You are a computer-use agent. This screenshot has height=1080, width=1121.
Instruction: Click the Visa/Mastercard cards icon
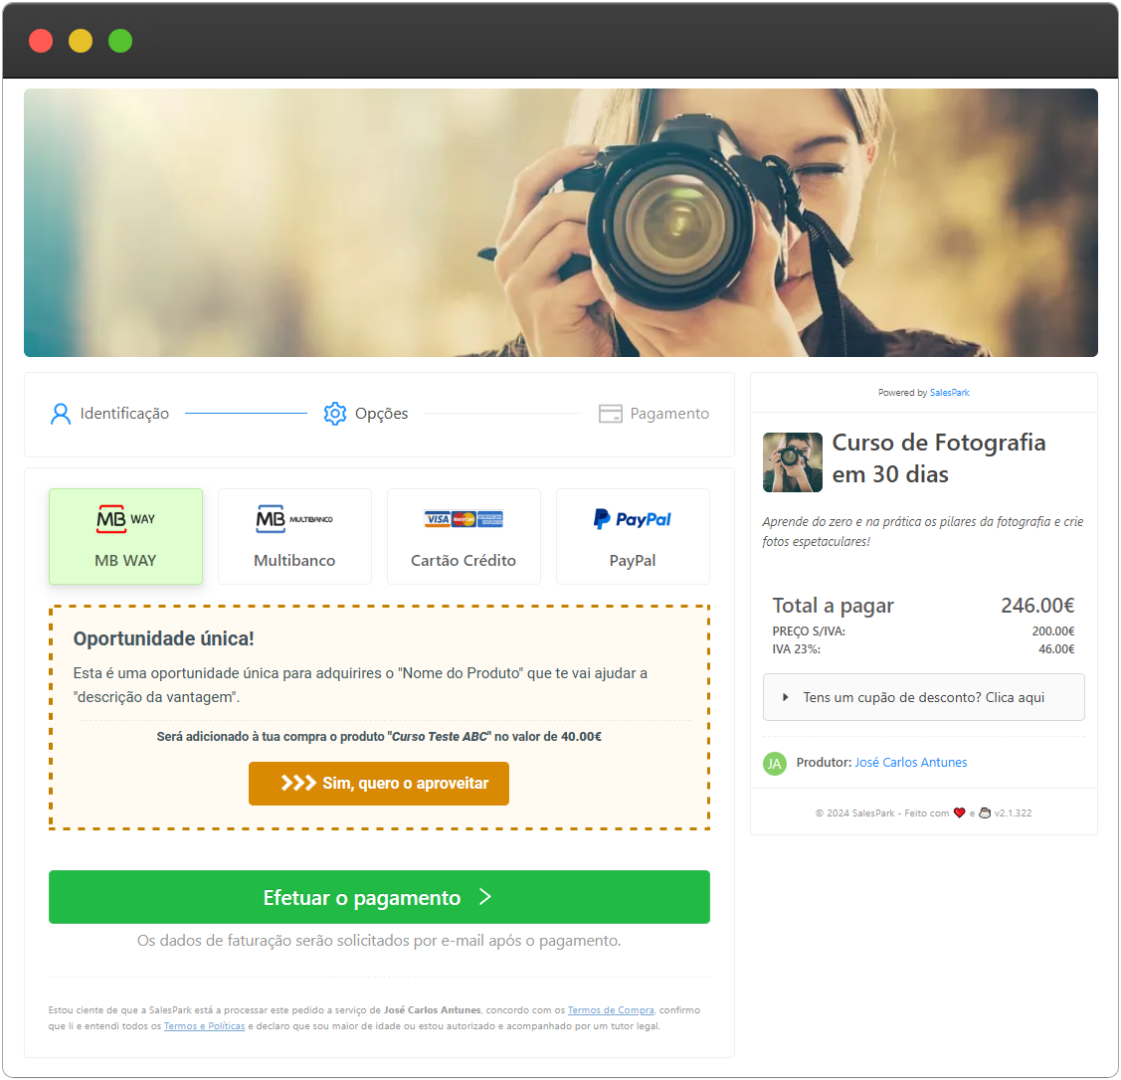(x=464, y=519)
